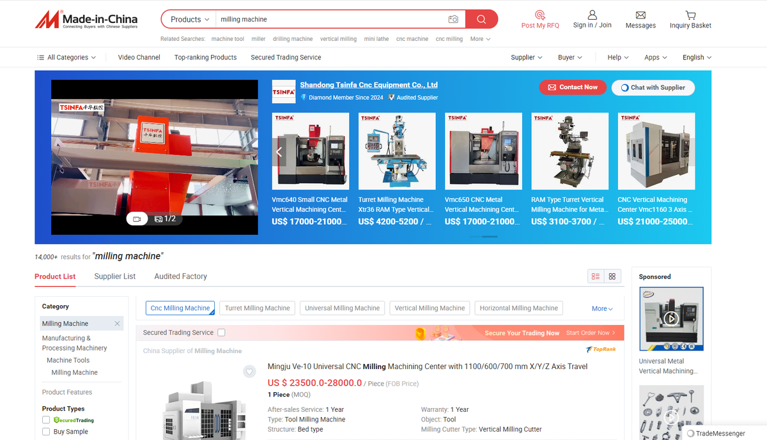Open Mingju Ve-10 Universal CNC product title
Image resolution: width=767 pixels, height=440 pixels.
[x=428, y=367]
